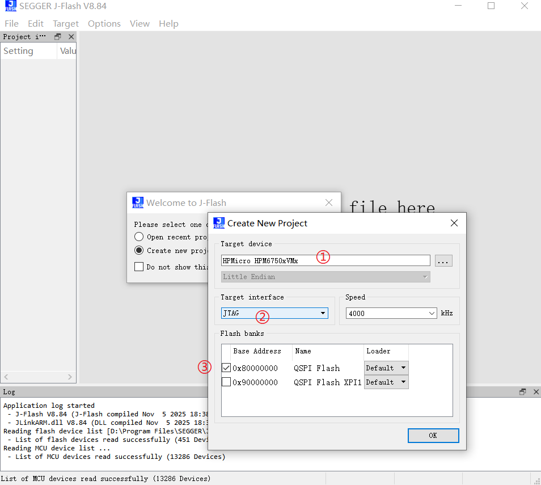The height and width of the screenshot is (485, 541).
Task: Click J-Flash icon in Welcome dialog title
Action: click(x=138, y=203)
